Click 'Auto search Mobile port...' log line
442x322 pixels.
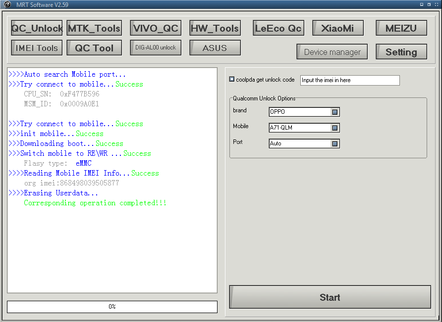pyautogui.click(x=67, y=74)
